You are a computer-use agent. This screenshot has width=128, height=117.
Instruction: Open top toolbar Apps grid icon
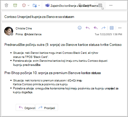pyautogui.click(x=100, y=5)
